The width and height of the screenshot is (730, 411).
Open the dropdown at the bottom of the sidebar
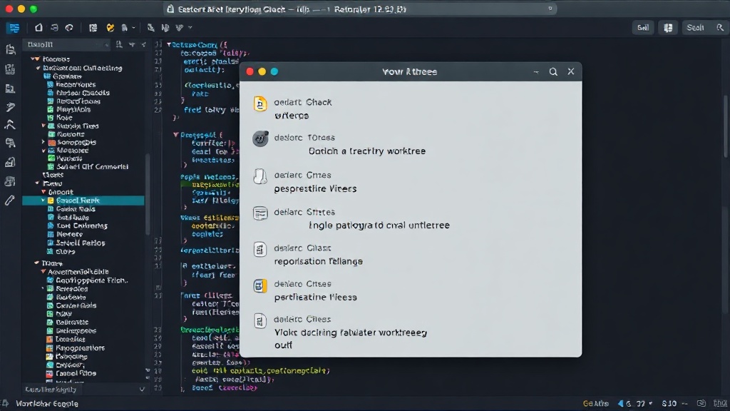[143, 390]
